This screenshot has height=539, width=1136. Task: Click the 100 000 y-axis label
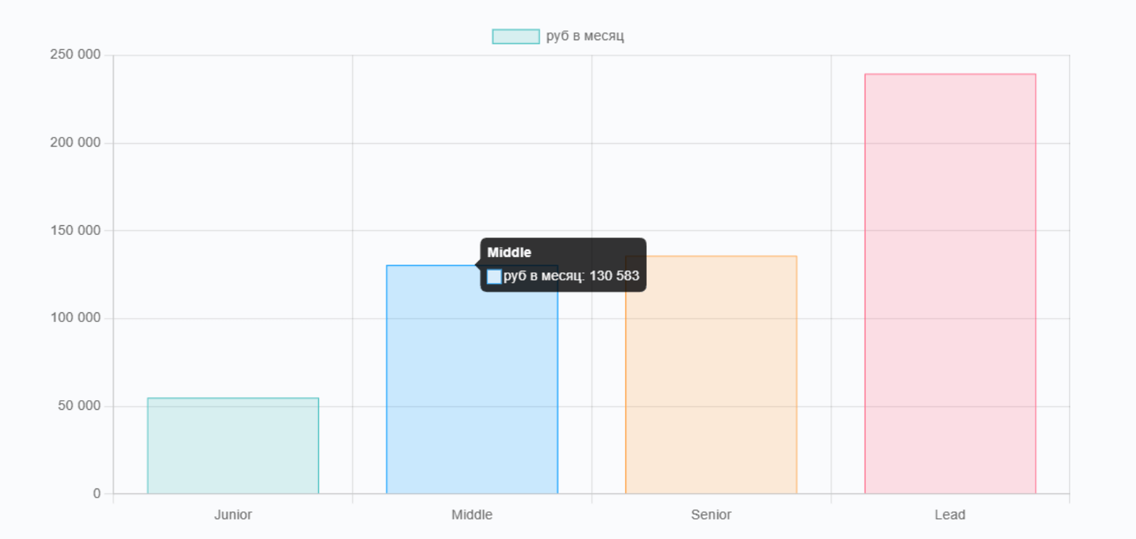point(75,318)
